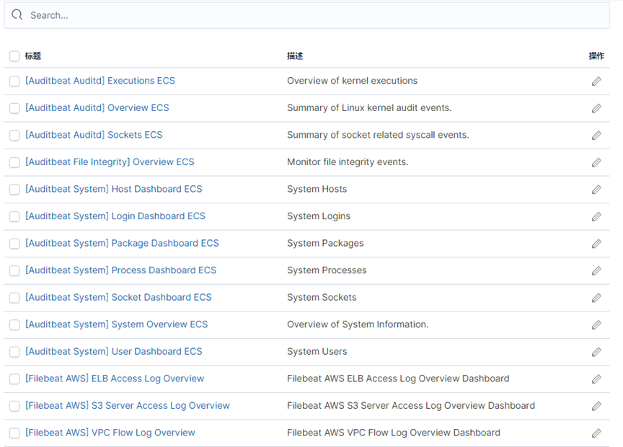623x447 pixels.
Task: Open [Auditbeat System] User Dashboard ECS
Action: coord(114,351)
